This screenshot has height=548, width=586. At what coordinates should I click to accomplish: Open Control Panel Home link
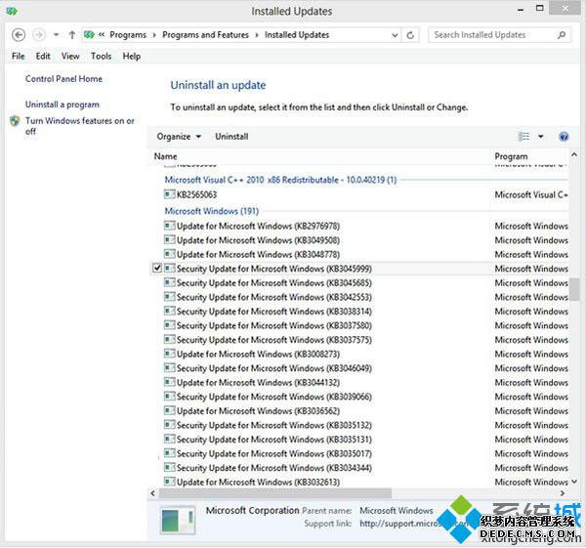click(63, 79)
